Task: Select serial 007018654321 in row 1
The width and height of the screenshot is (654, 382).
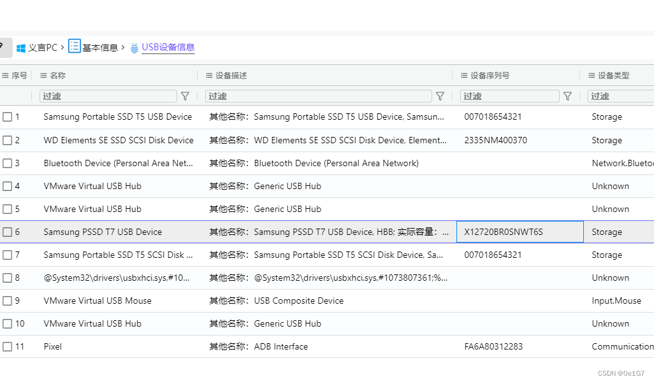Action: 493,117
